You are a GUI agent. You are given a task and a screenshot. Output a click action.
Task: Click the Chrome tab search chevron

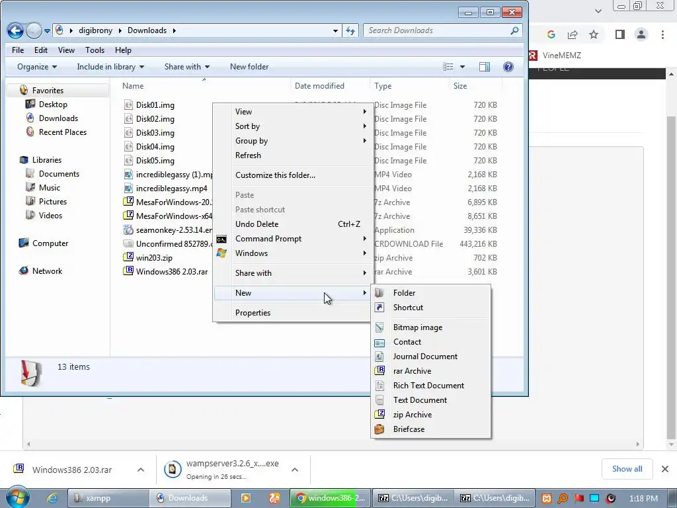(598, 11)
